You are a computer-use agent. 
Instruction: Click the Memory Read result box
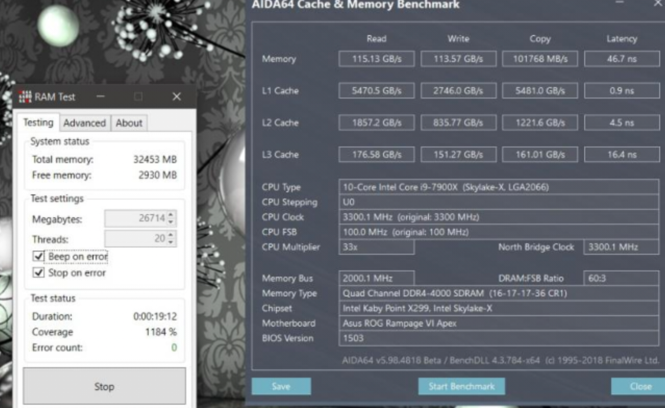point(376,59)
